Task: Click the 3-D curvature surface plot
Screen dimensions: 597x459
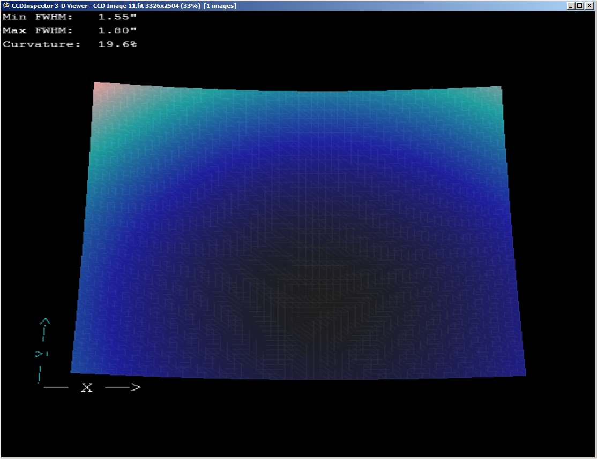Action: [x=298, y=231]
